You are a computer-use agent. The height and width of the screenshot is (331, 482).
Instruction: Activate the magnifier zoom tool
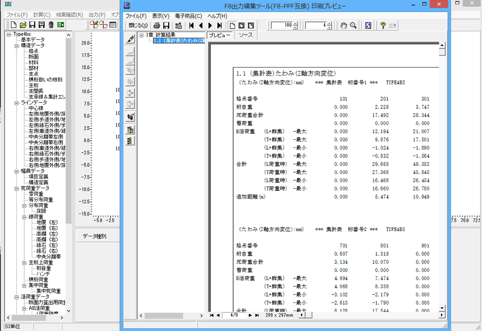(x=353, y=26)
